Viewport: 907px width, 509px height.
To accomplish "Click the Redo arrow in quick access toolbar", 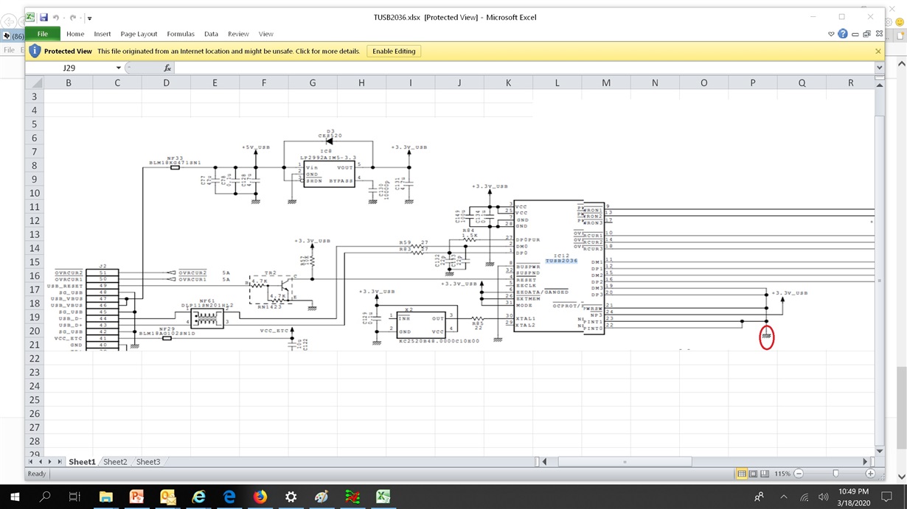I will coord(74,17).
